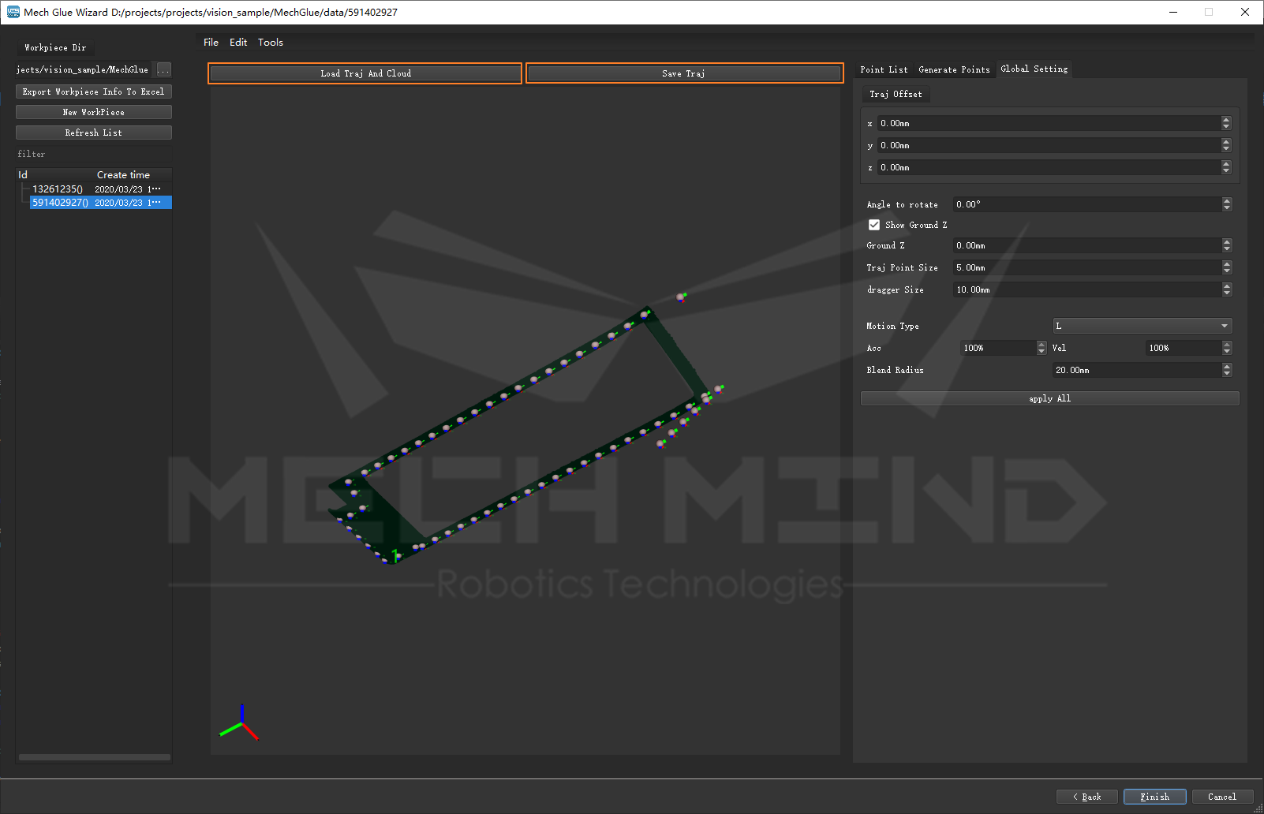Click the workpiece filter input field
The height and width of the screenshot is (814, 1264).
click(93, 154)
